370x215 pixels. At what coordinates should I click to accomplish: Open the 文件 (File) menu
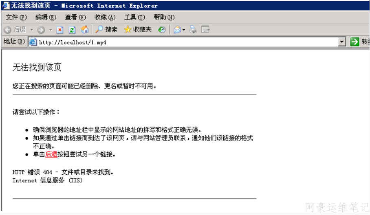pos(16,17)
